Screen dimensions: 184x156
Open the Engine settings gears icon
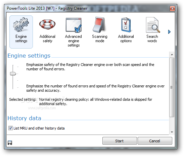pos(21,25)
